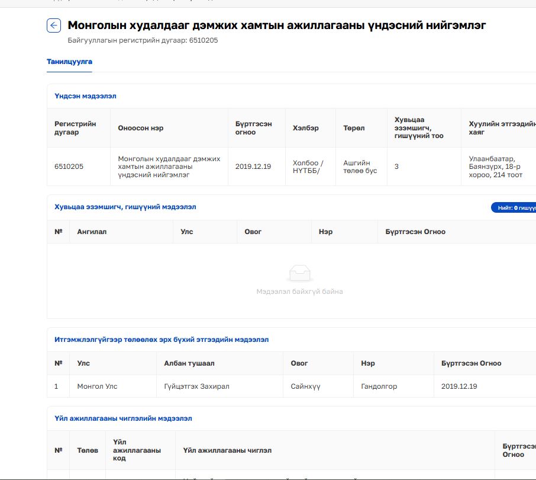The height and width of the screenshot is (480, 536).
Task: Select the 6510205 registration number cell
Action: [69, 167]
